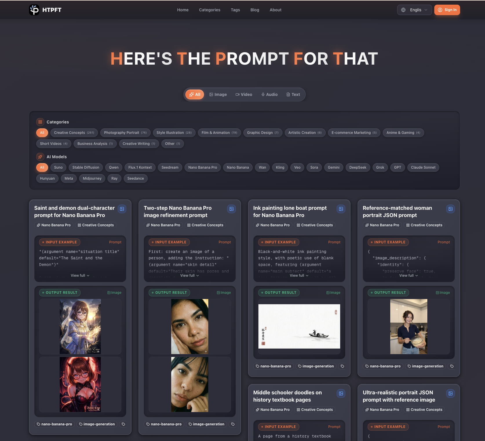Click extra tags icon under Saint and demon card
485x441 pixels.
point(123,424)
